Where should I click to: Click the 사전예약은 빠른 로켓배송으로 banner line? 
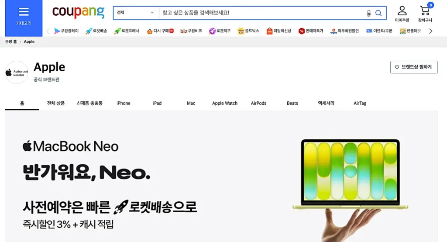point(110,207)
